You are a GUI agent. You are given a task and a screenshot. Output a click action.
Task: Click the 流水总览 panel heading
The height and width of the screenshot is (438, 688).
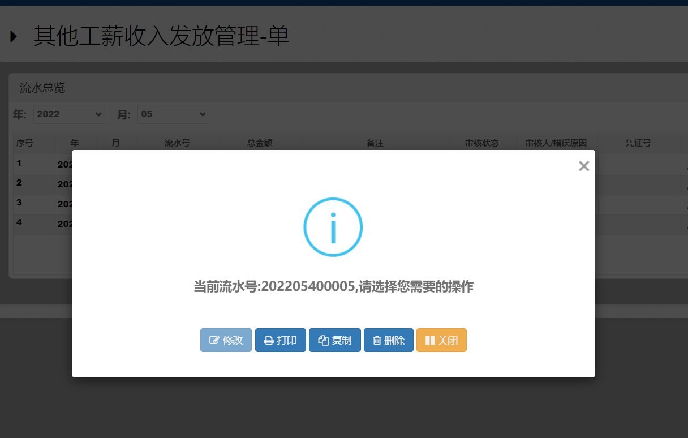[x=42, y=88]
